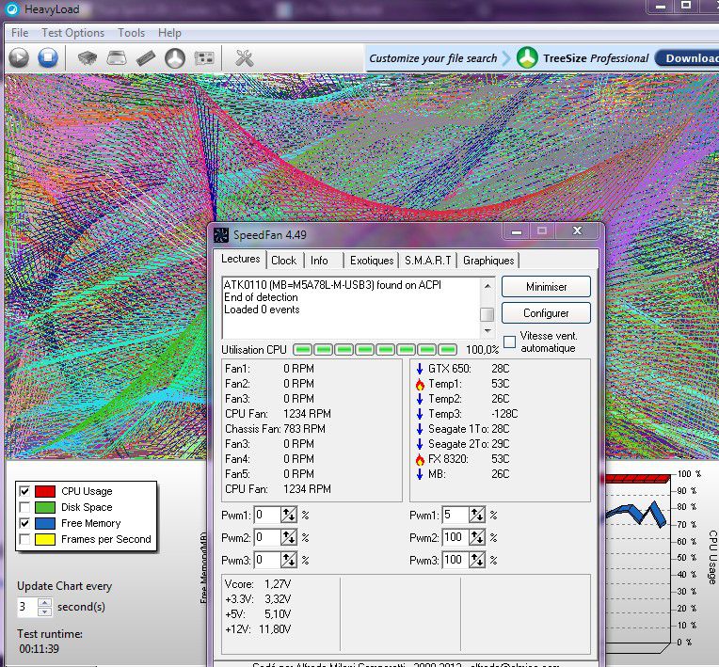Image resolution: width=719 pixels, height=667 pixels.
Task: Click the arrow icon beside GTX 650
Action: point(420,369)
